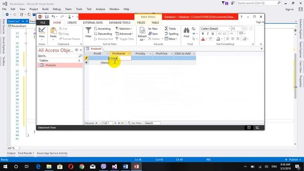Screen dimensions: 304x171
Task: Align text right
Action: coord(237,39)
